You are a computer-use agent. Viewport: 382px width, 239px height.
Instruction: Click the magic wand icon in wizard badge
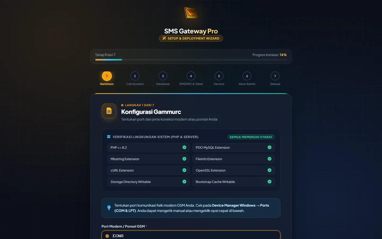164,38
